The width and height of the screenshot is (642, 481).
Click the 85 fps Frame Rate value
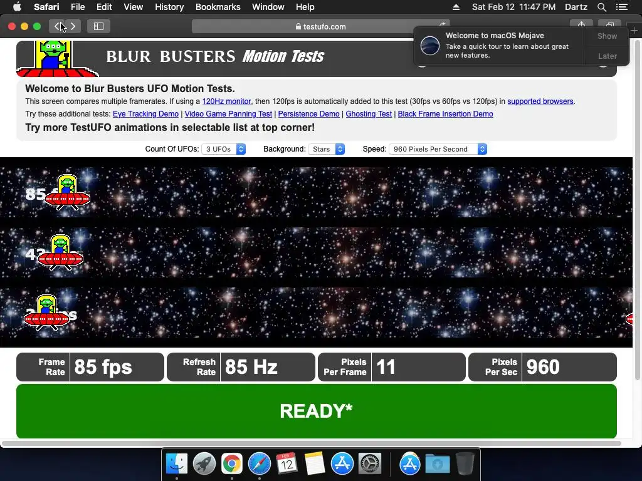coord(103,367)
